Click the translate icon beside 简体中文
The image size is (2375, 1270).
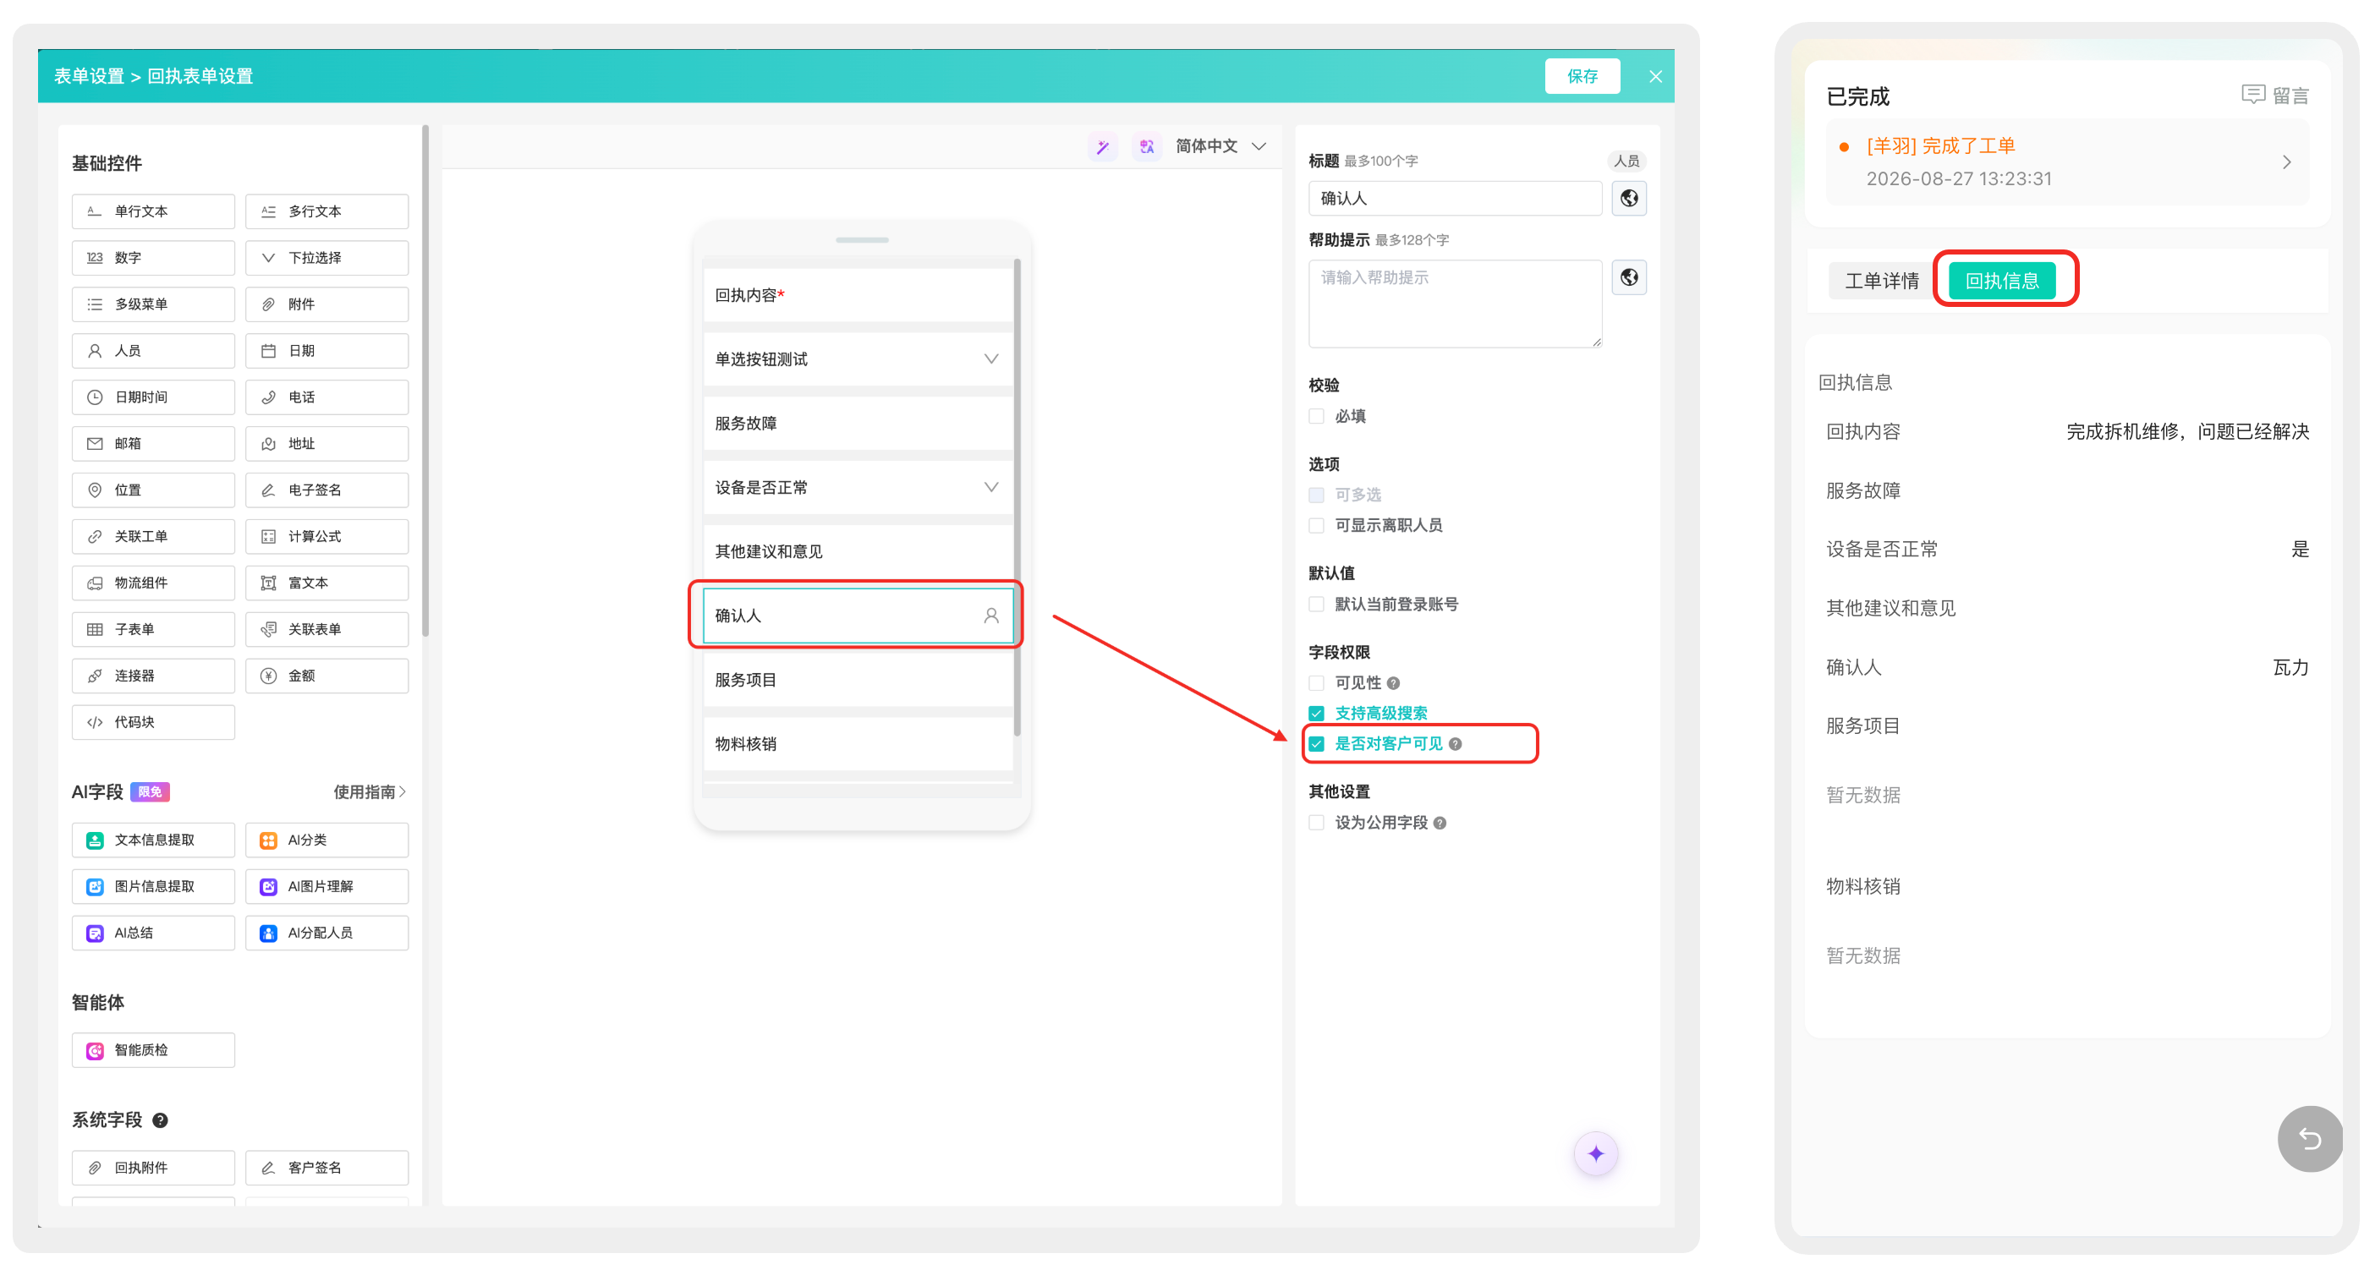tap(1147, 146)
